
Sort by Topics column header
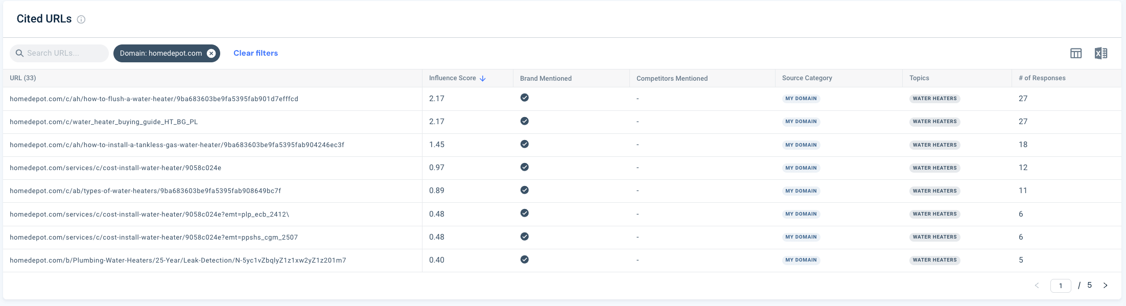919,78
